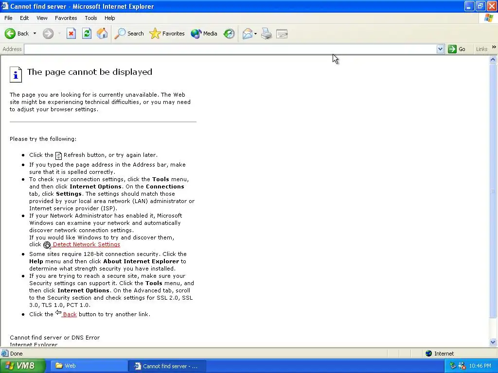This screenshot has width=498, height=373.
Task: Click the 'Please try the following:' text
Action: pos(43,139)
